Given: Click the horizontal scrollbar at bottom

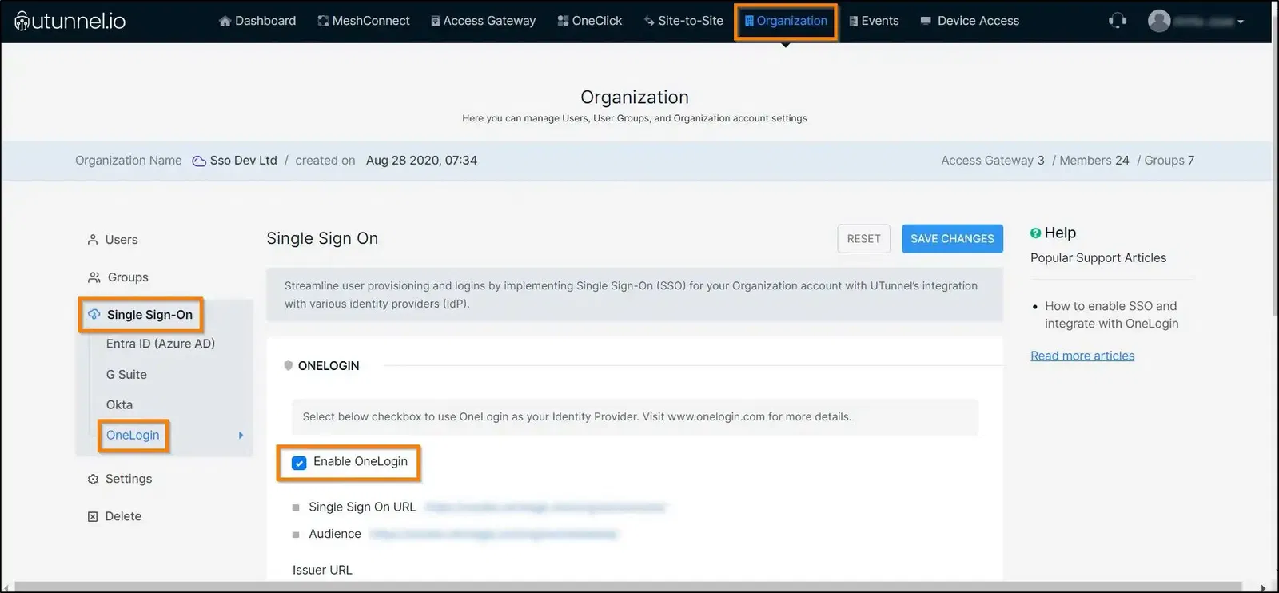Looking at the screenshot, I should click(x=628, y=587).
